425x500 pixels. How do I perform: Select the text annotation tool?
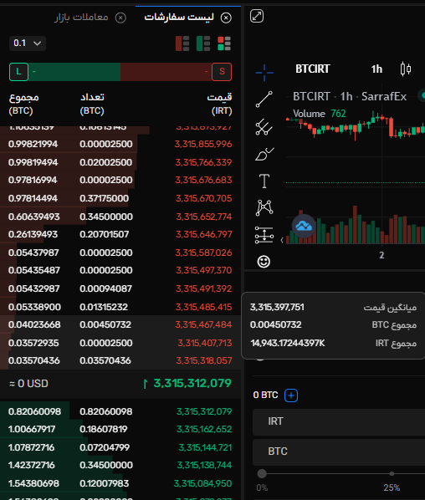click(264, 181)
